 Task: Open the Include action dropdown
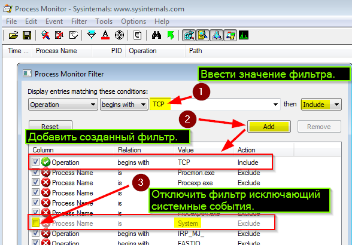point(321,105)
